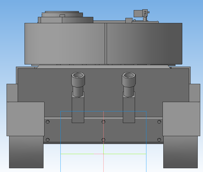Select the right track at bottom
Viewport: 203px width, 172px height.
coord(180,152)
